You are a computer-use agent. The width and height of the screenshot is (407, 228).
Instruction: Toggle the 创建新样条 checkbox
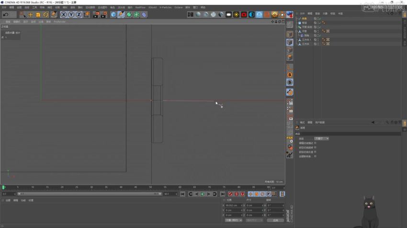pyautogui.click(x=315, y=156)
